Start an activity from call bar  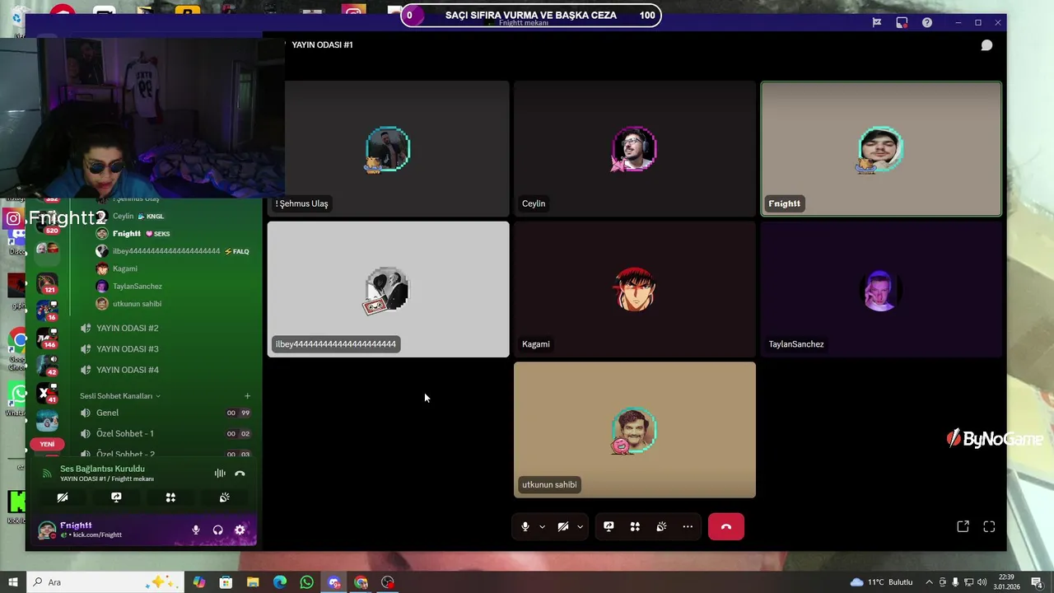[x=635, y=527]
